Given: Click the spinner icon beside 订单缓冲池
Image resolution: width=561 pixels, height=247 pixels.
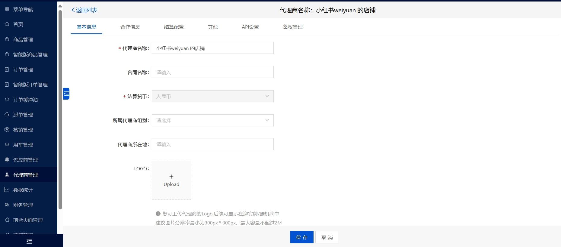Looking at the screenshot, I should [x=7, y=99].
